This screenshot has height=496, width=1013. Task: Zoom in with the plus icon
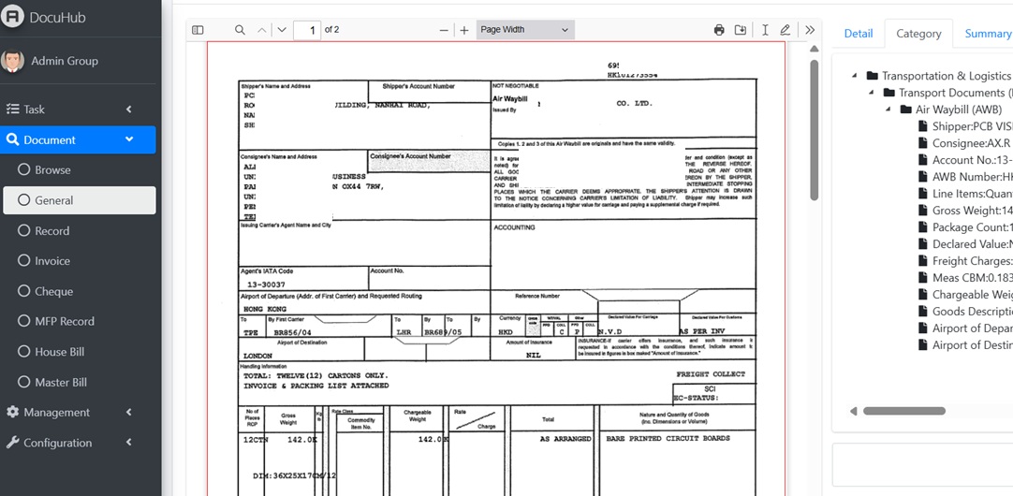463,30
